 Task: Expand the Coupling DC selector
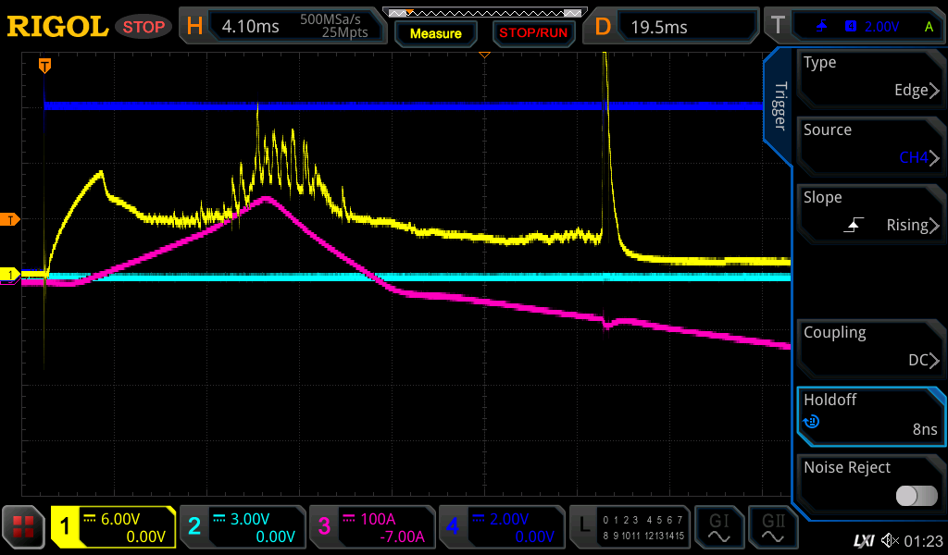coord(870,347)
